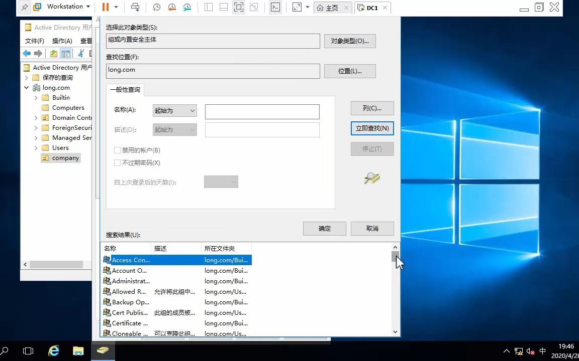Open the power options arrow beside pause

116,7
